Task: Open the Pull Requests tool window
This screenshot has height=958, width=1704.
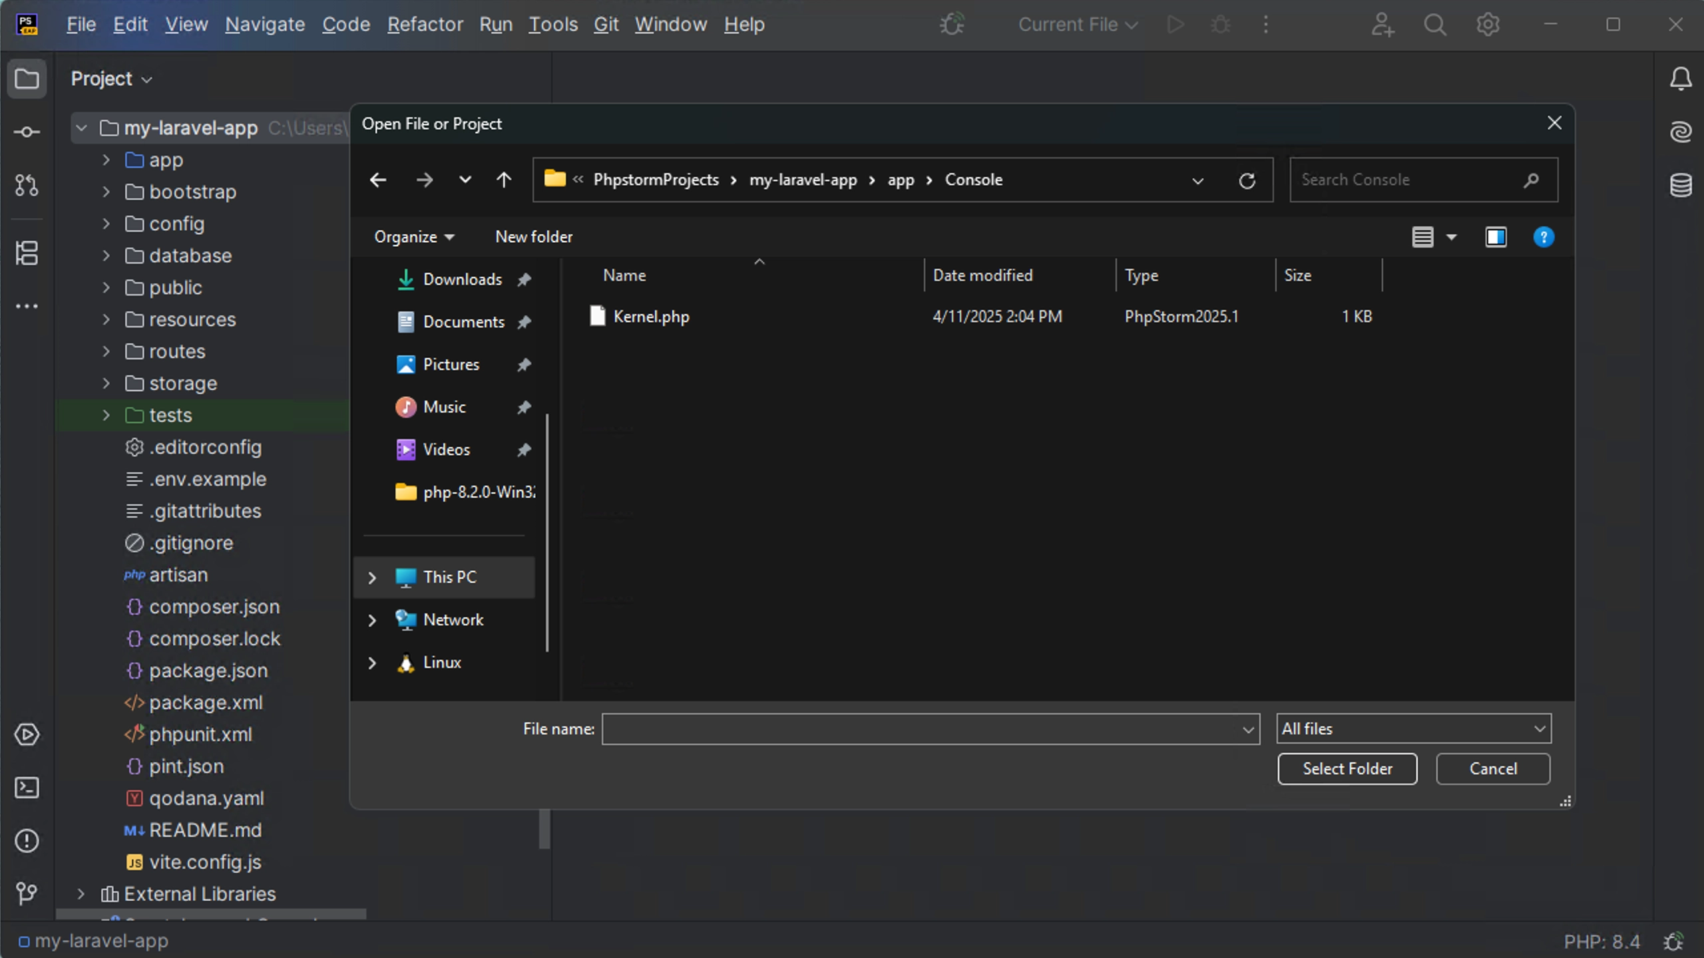Action: [x=27, y=185]
